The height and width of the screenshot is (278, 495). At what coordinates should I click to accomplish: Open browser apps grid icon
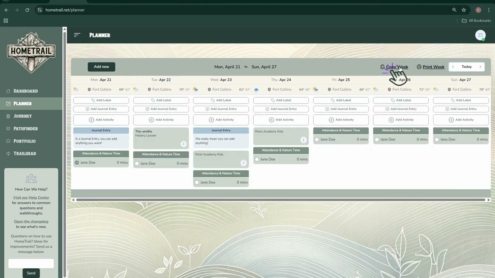tap(6, 20)
